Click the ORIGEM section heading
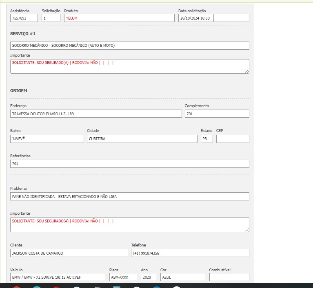This screenshot has height=288, width=313. pyautogui.click(x=18, y=91)
